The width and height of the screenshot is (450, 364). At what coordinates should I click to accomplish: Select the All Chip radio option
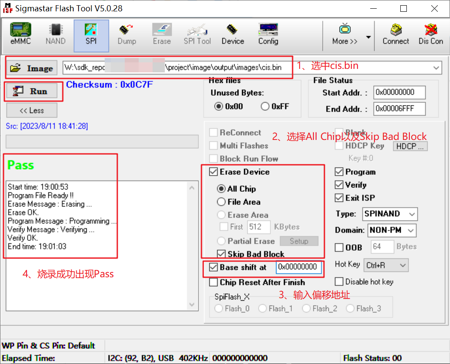pos(221,189)
